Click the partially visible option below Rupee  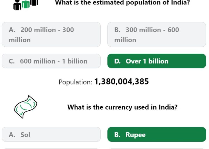(x=157, y=149)
